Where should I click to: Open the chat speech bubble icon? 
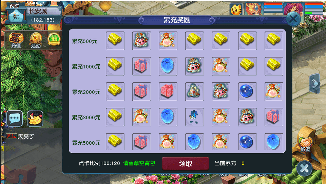[x=15, y=119]
